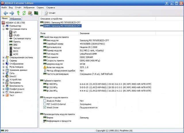
Task: Expand the Компьютер tree node
Action: coord(3,26)
